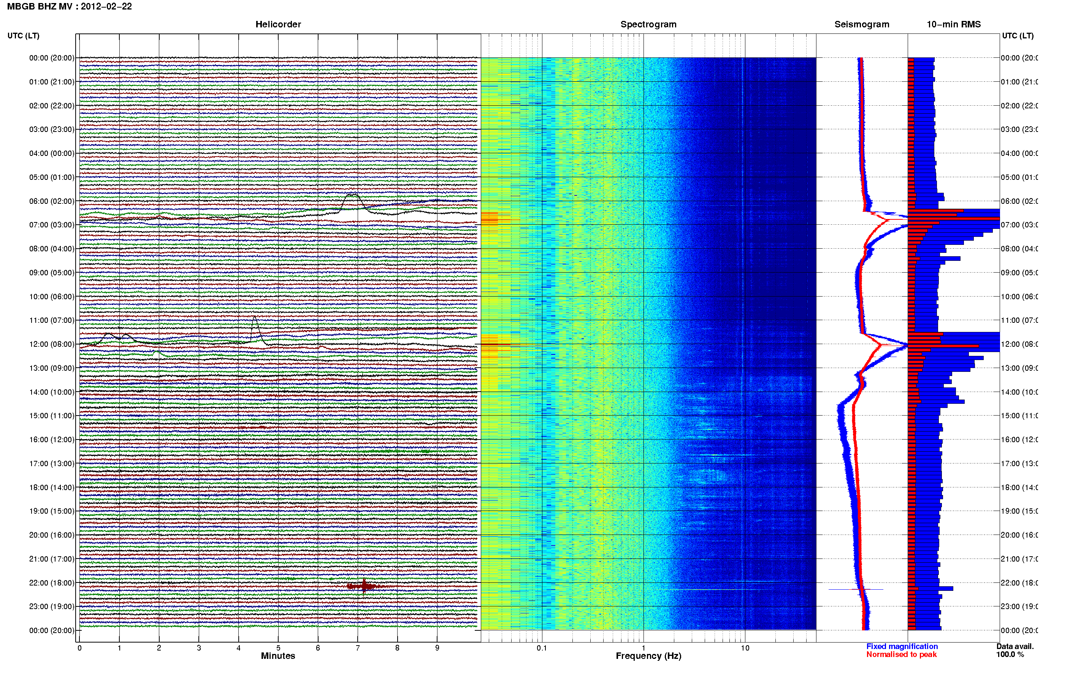The image size is (1081, 676).
Task: Select left time label '02:00 (22:00)'
Action: click(x=52, y=106)
